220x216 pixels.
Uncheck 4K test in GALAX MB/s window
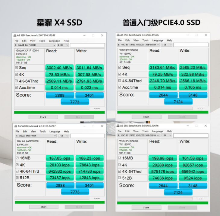16,74
